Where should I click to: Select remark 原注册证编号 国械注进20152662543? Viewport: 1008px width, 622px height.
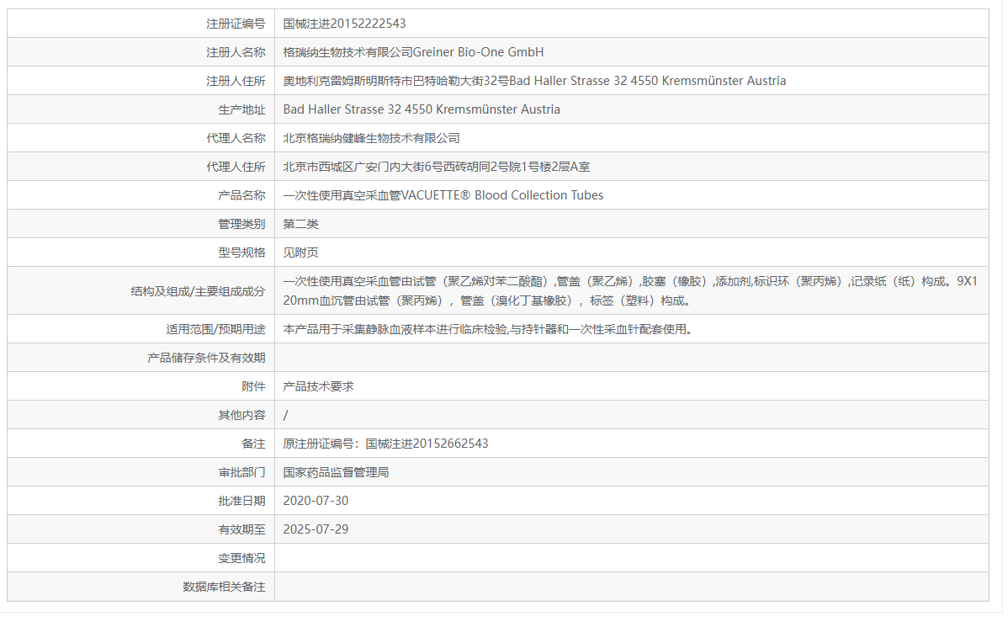point(385,443)
